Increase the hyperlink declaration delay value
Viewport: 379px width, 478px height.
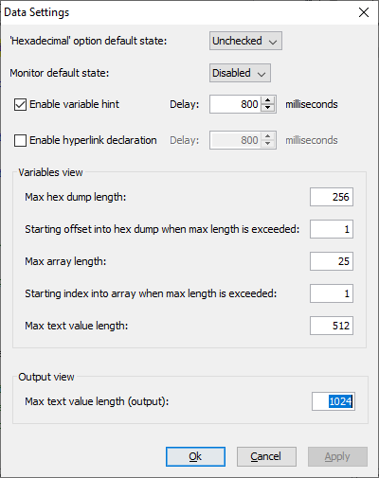(268, 136)
